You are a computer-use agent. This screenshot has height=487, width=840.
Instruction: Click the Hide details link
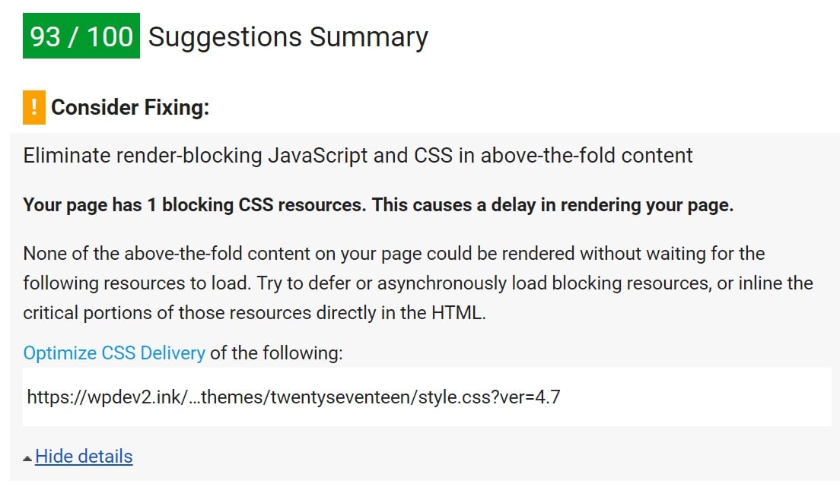coord(84,457)
